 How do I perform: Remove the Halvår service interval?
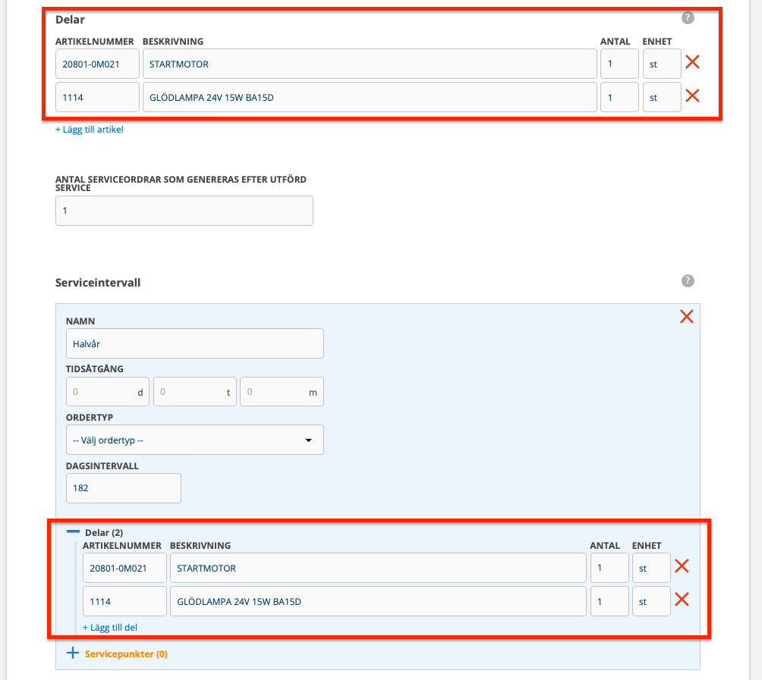(x=687, y=317)
